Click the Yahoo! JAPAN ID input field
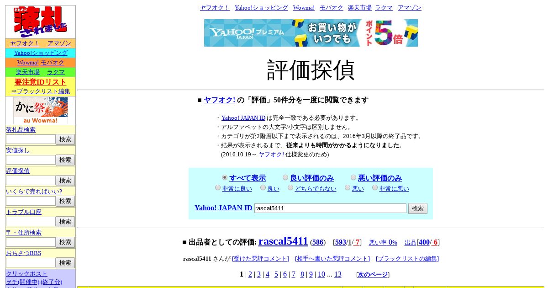Viewport: 548px width, 288px height. coord(330,208)
